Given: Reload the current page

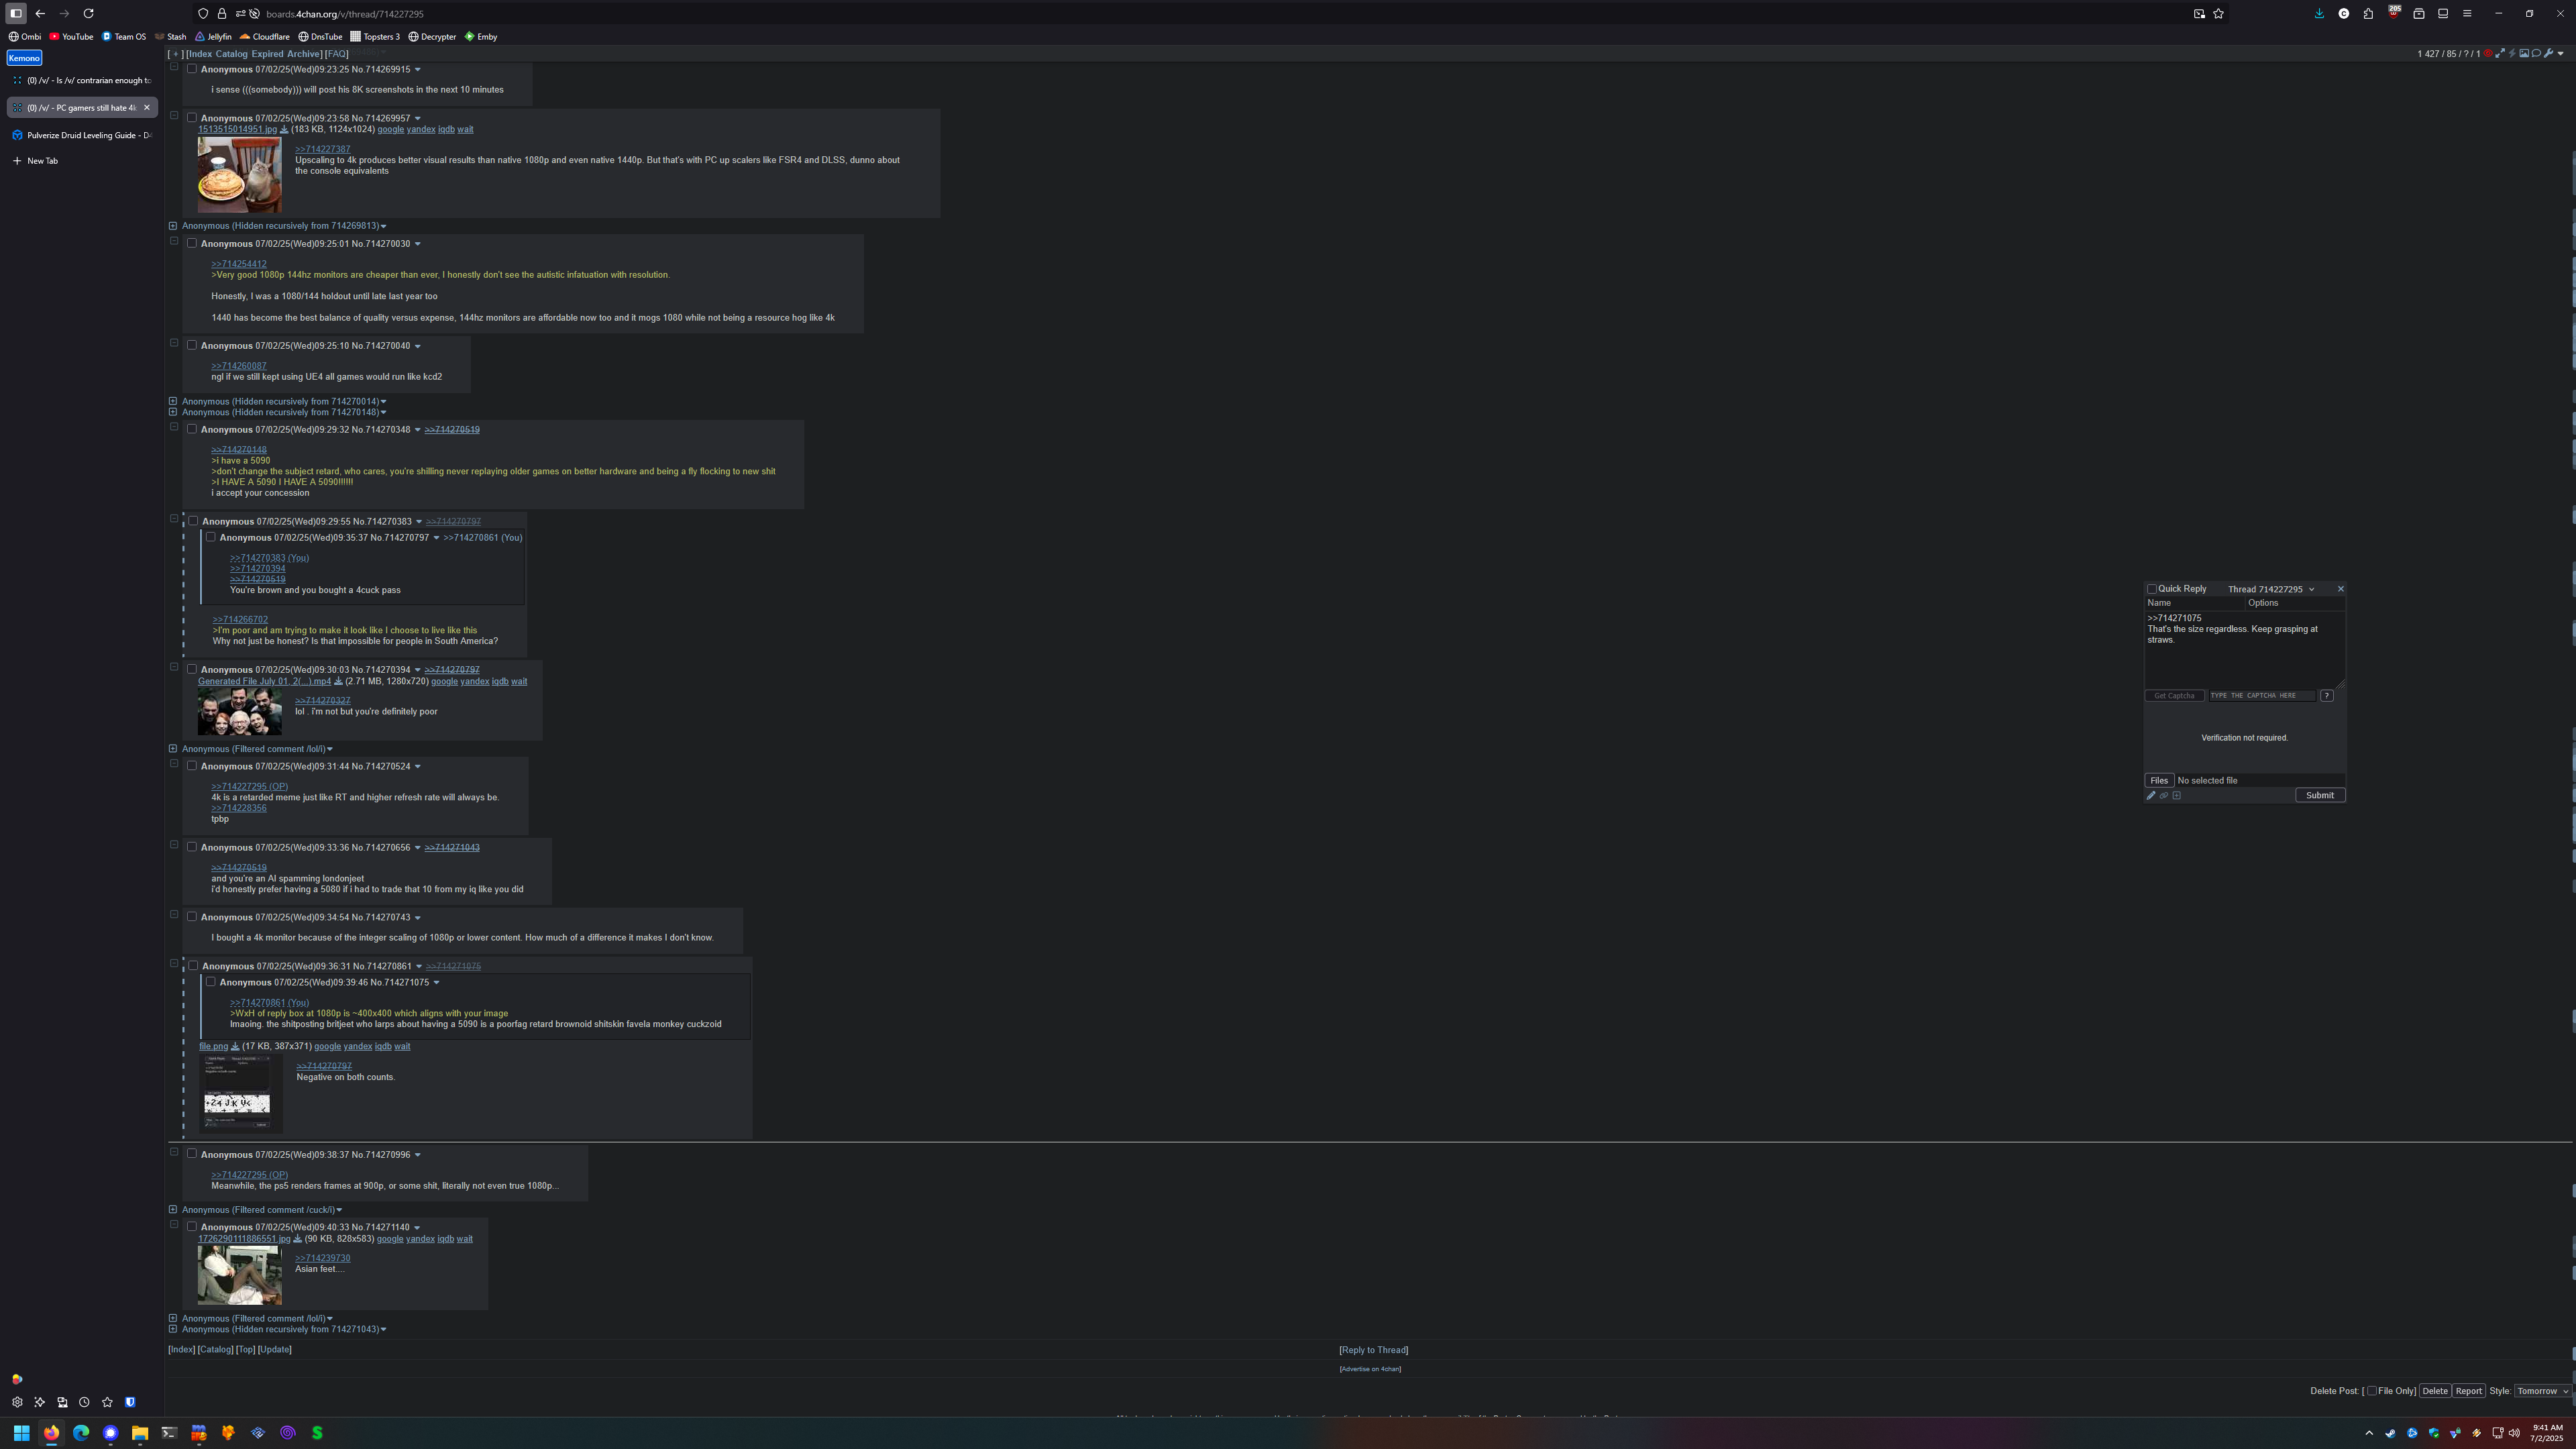Looking at the screenshot, I should coord(88,14).
